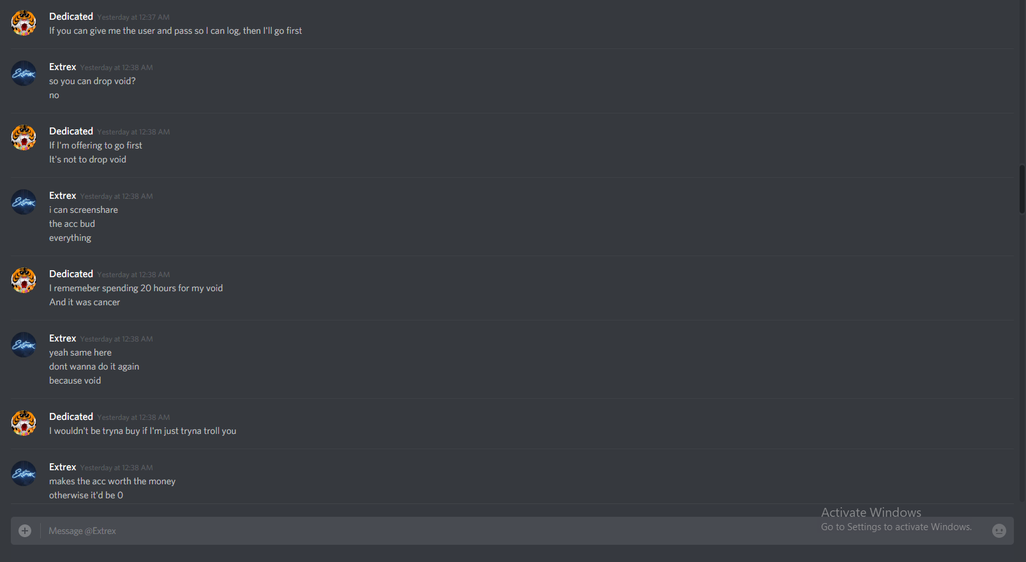The image size is (1026, 562).
Task: Open Extrex's avatar beside 'so you can drop void?'
Action: [x=24, y=73]
